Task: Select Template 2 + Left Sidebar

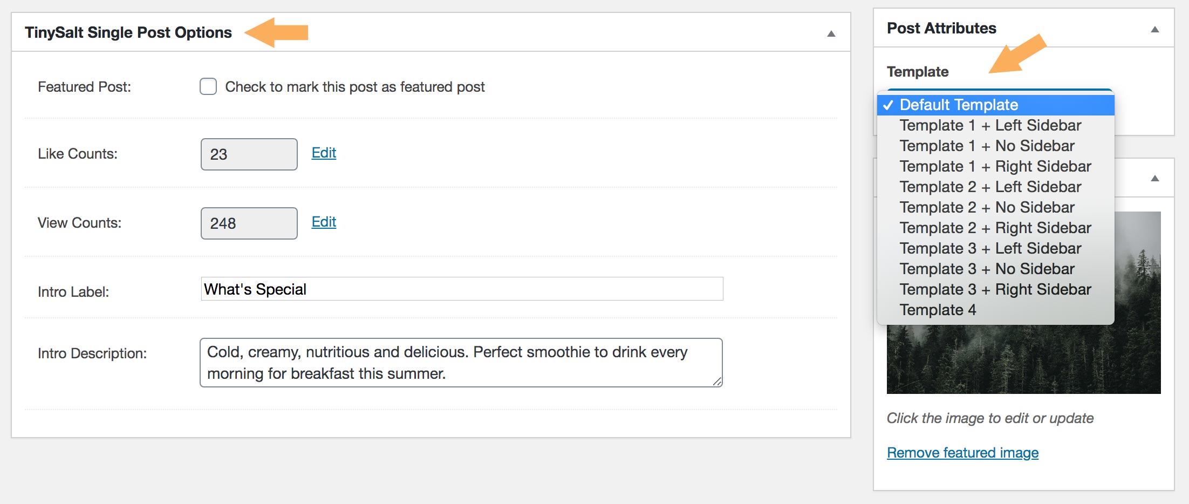Action: point(990,187)
